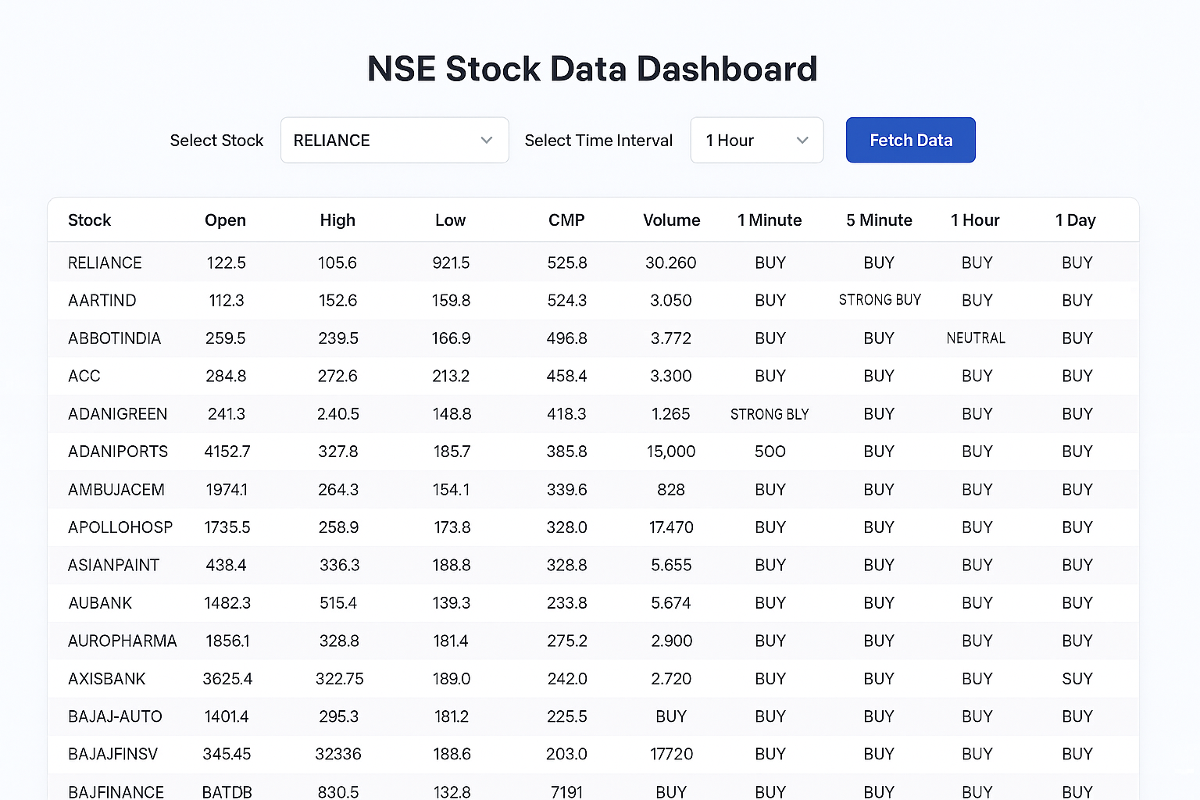This screenshot has height=800, width=1200.
Task: Select the AARTIND stock name
Action: (x=102, y=300)
